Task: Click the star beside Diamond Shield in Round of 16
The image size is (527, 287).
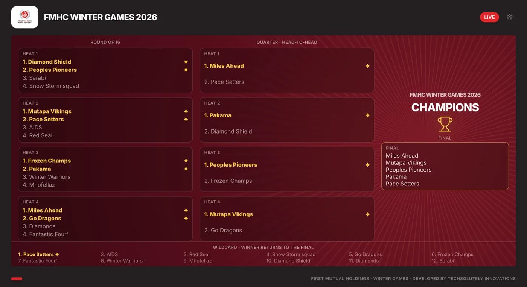Action: click(186, 62)
